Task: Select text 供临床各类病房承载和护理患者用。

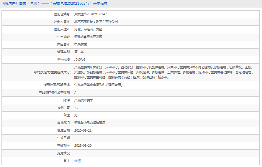Action: coord(99,85)
